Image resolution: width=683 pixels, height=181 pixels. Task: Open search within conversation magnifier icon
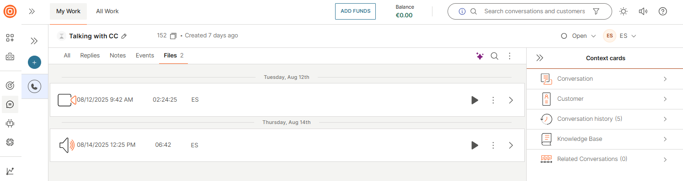tap(495, 56)
